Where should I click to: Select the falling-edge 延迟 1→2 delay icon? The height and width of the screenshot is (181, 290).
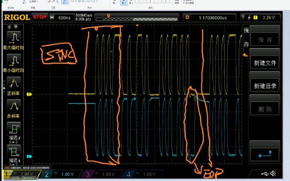point(14,153)
